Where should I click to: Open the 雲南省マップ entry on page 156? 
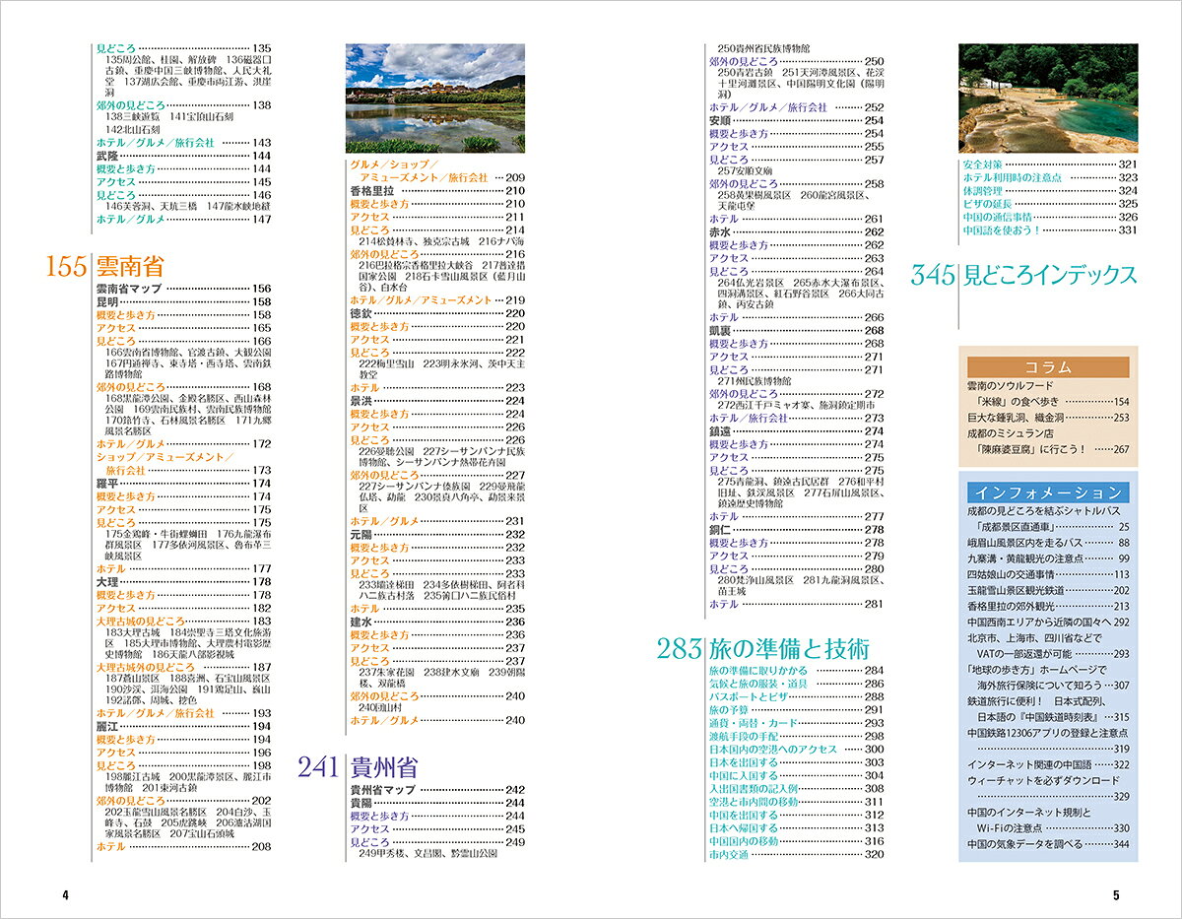point(183,289)
